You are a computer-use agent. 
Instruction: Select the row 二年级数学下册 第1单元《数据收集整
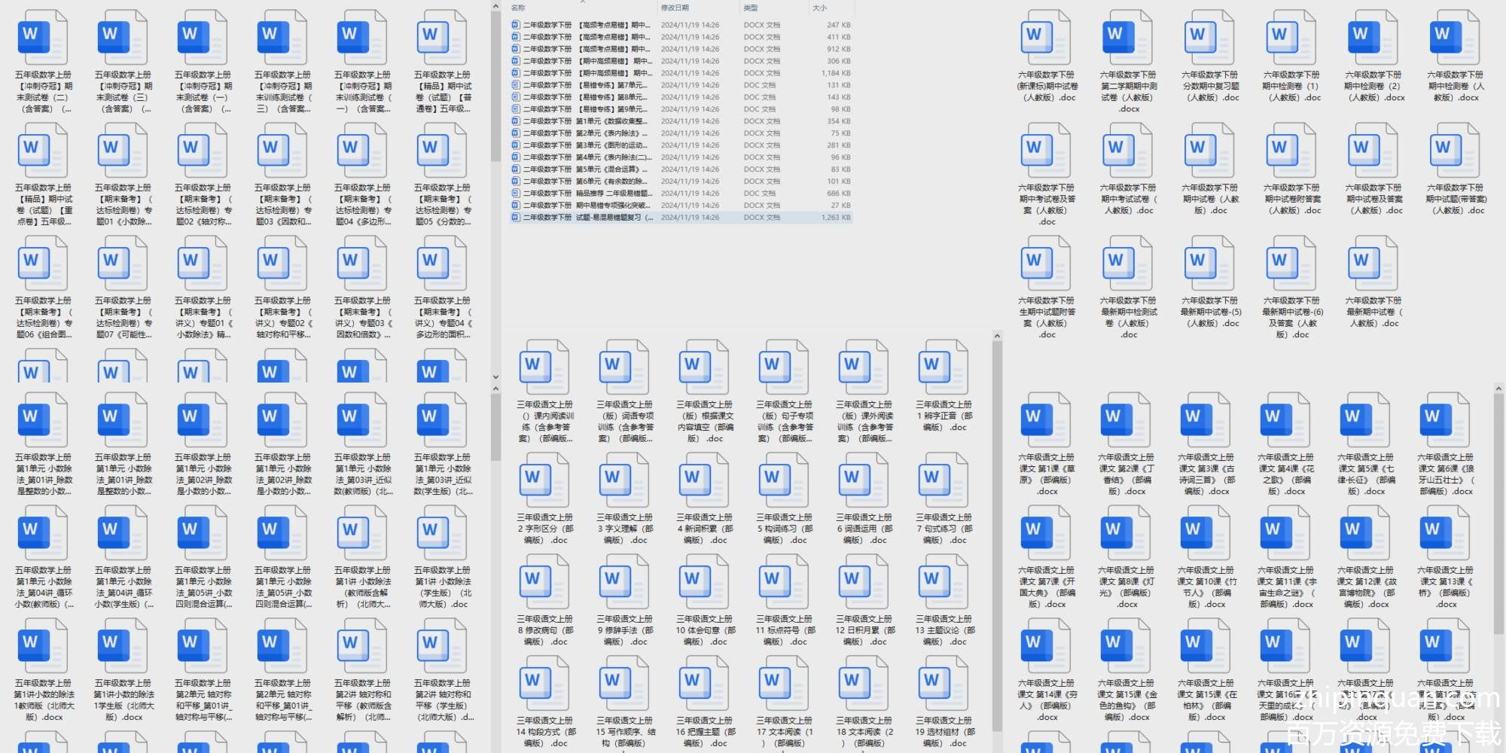click(x=681, y=121)
